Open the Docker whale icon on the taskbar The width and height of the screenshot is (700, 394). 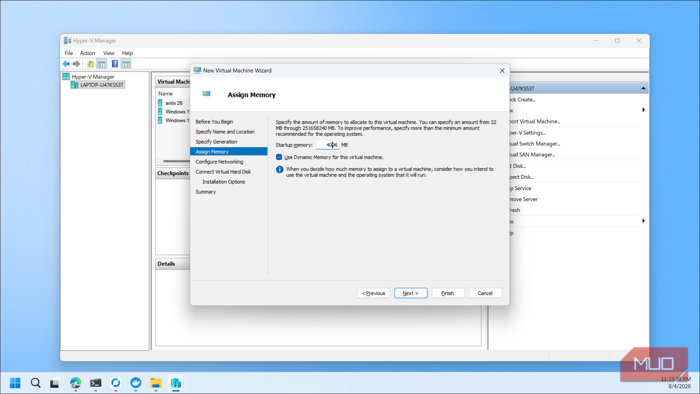[x=135, y=383]
